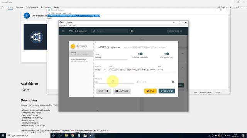247x138 pixels.
Task: Click the PC device icon under Available on
Action: coord(24,90)
